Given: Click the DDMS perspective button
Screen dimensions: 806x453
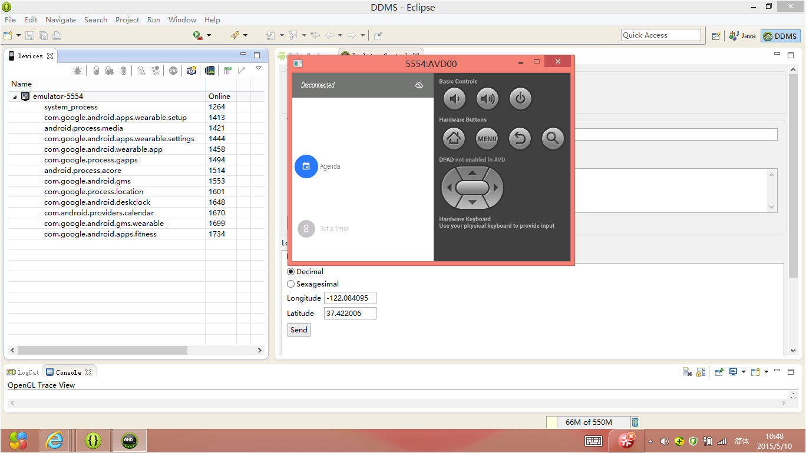Looking at the screenshot, I should tap(780, 36).
